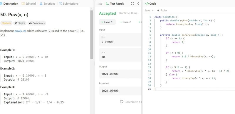Click the n input value 10

(103, 57)
